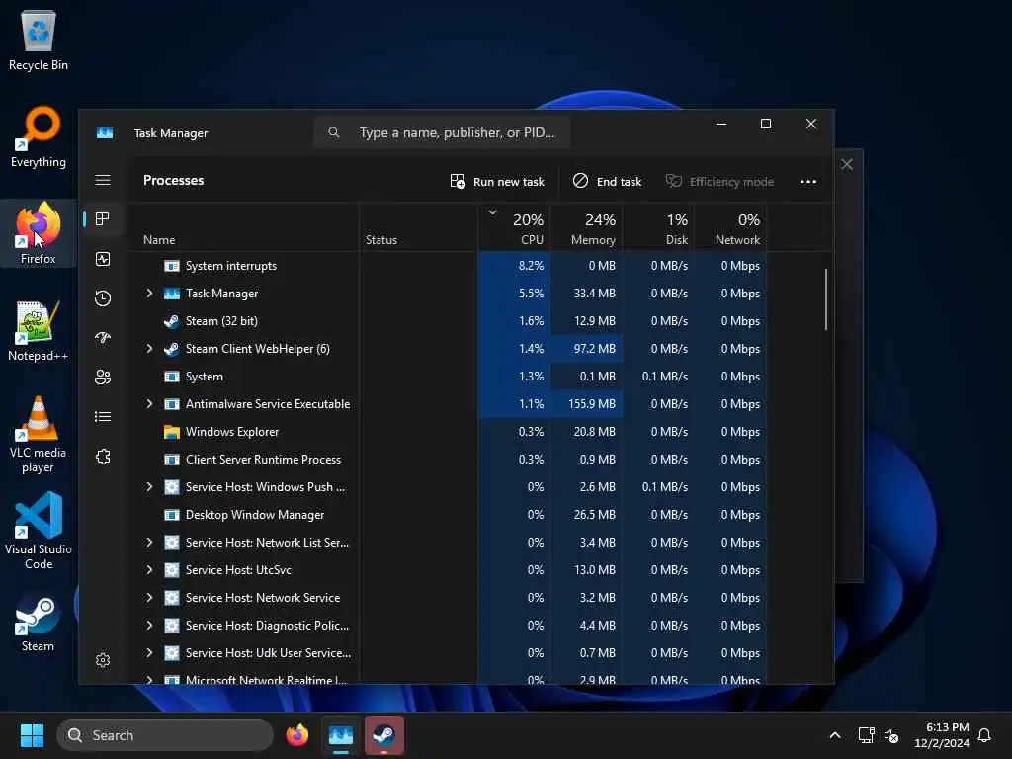The width and height of the screenshot is (1012, 759).
Task: Click the Windows Explorer folder process icon
Action: coord(172,432)
